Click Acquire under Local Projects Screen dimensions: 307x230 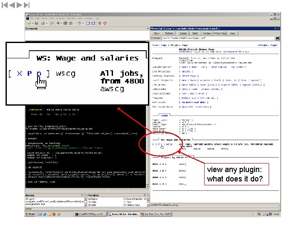click(205, 80)
